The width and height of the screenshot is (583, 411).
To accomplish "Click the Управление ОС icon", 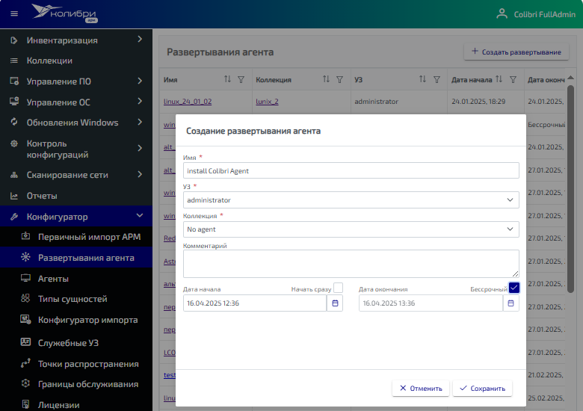I will (x=14, y=102).
